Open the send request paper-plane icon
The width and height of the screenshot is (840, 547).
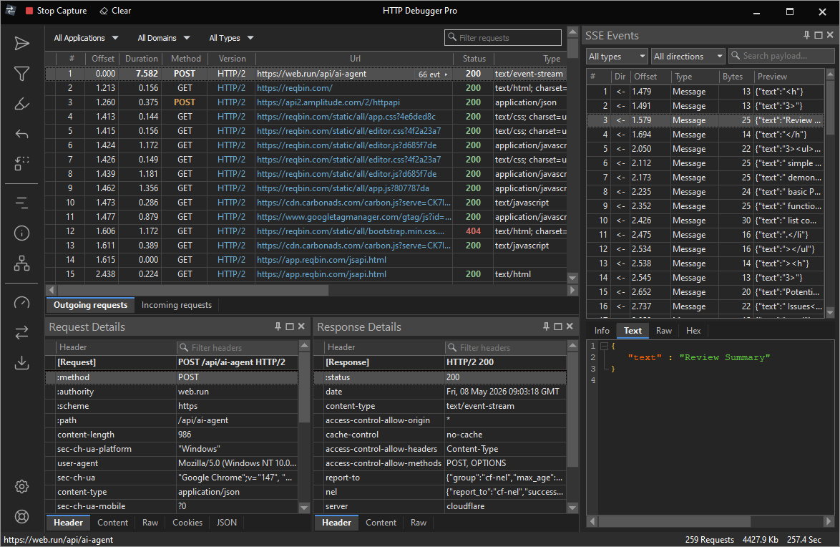coord(21,44)
